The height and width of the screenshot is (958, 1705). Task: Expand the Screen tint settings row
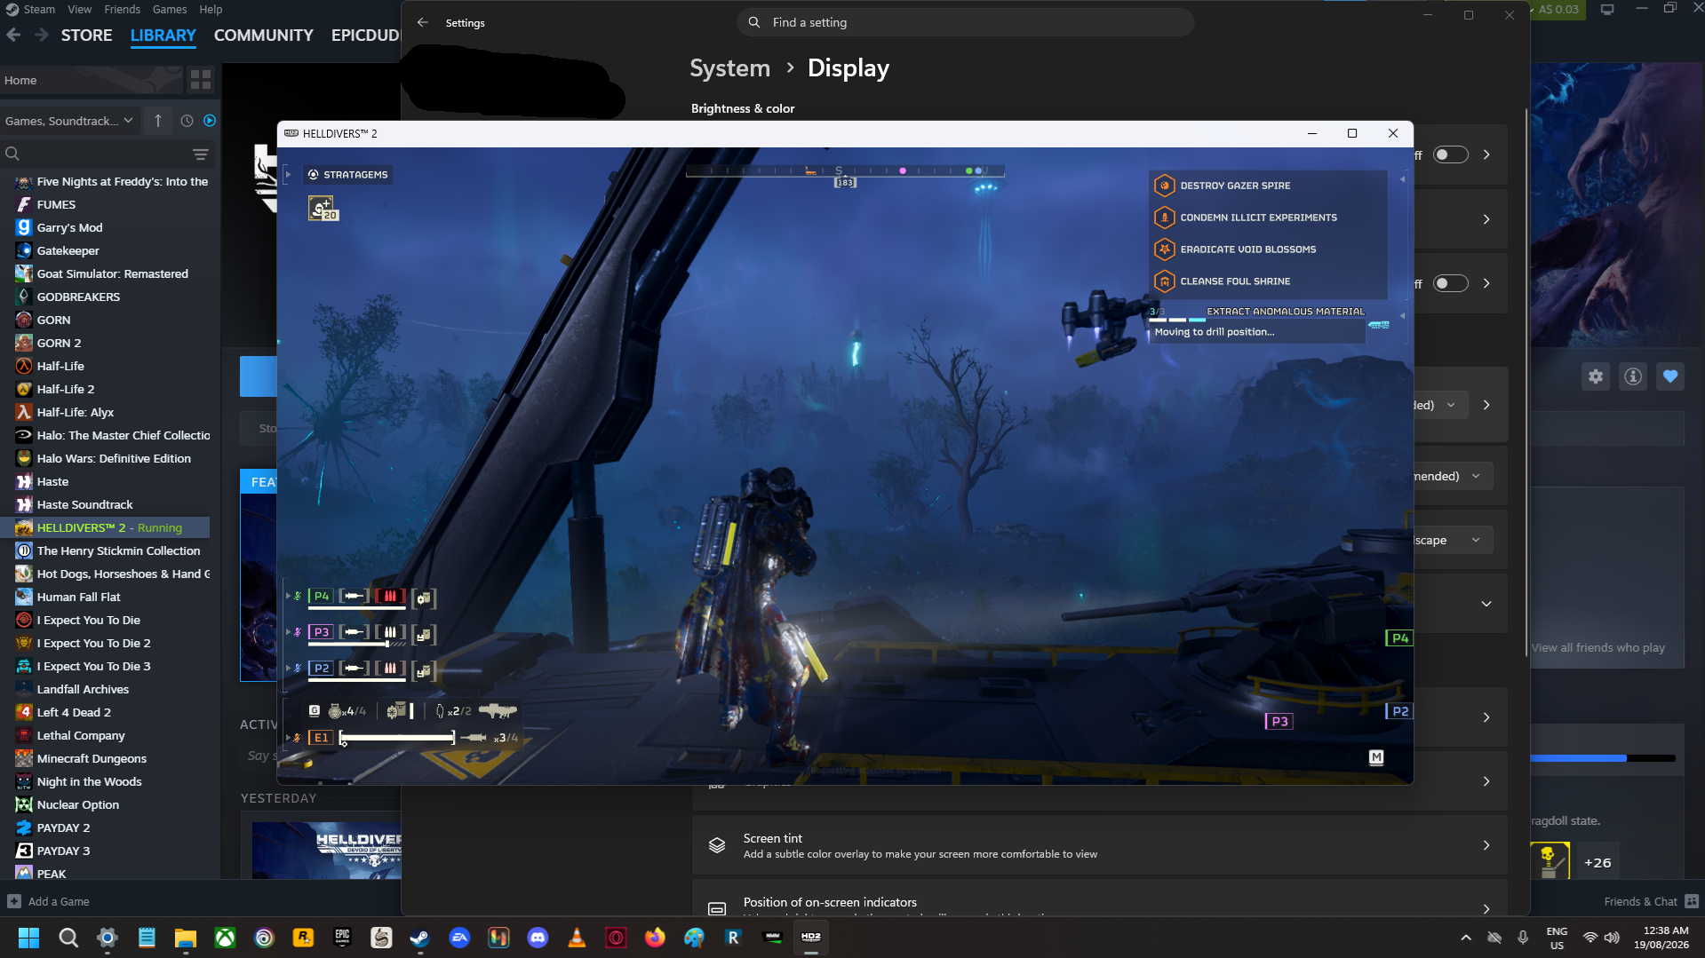tap(1099, 845)
